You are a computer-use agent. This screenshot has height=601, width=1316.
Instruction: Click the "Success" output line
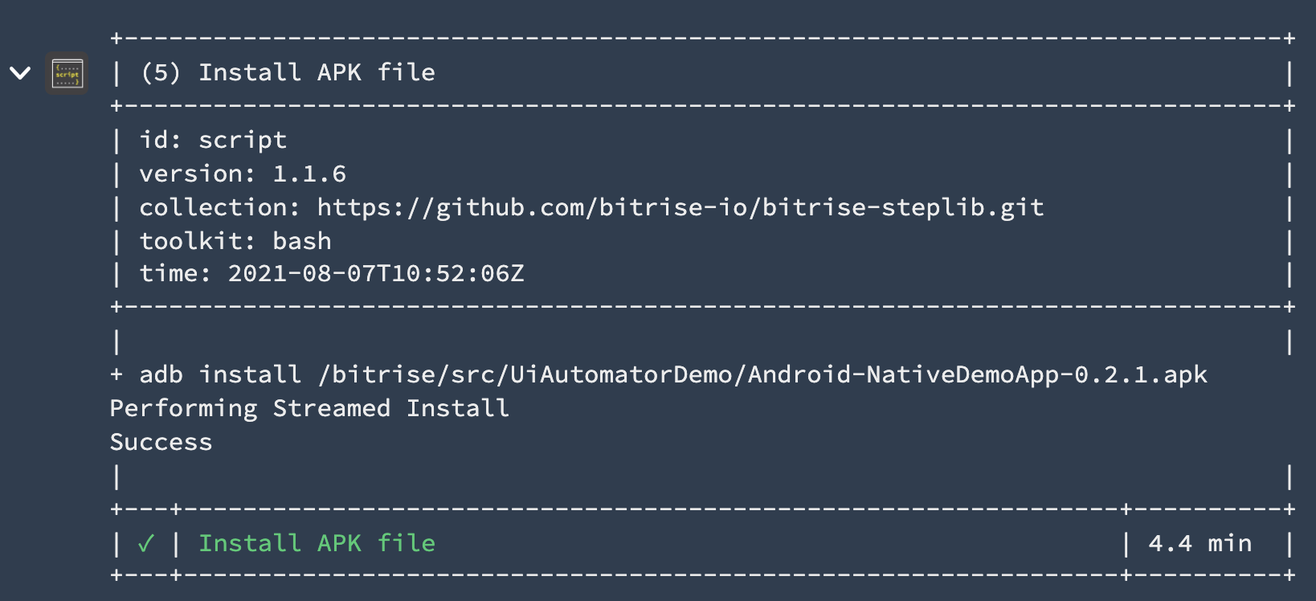tap(161, 442)
